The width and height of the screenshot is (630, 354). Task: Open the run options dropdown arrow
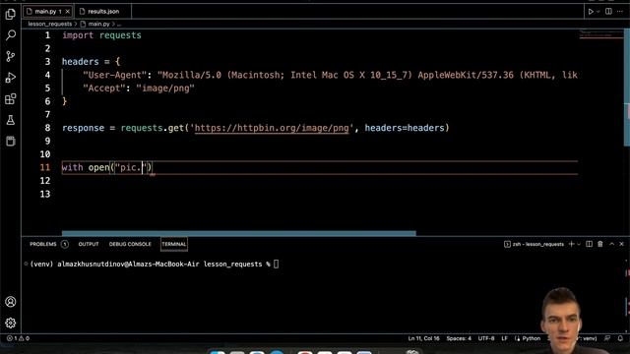(x=598, y=12)
